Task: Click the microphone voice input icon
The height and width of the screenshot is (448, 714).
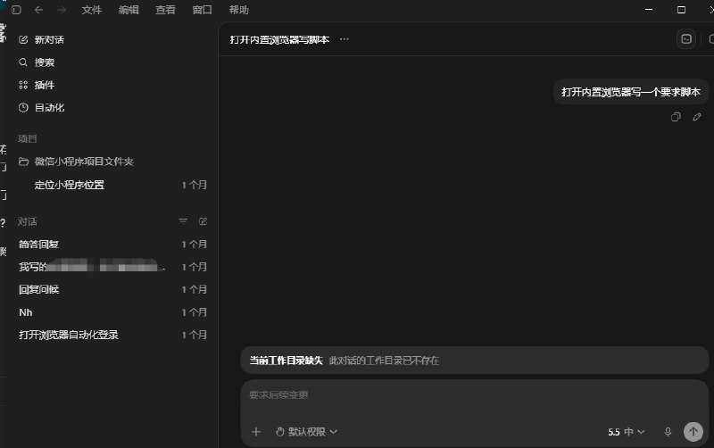Action: [x=668, y=432]
